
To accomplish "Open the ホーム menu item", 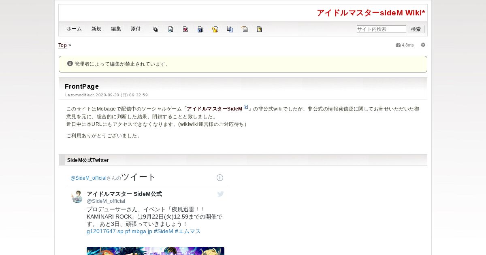I will 74,29.
